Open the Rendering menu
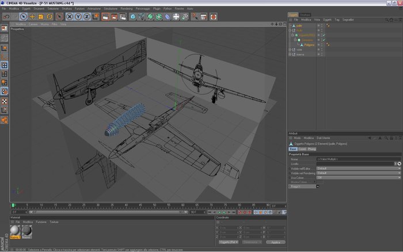Viewport: 403px width, 252px height. click(127, 9)
